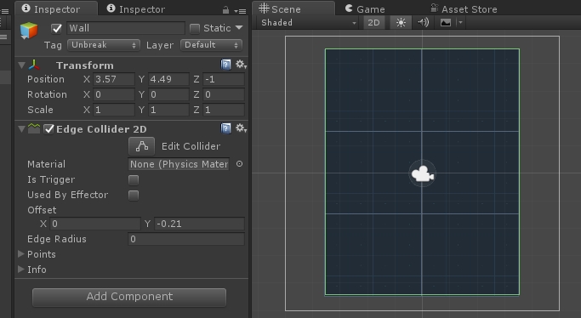Open Inspector panel options menu icon
The height and width of the screenshot is (318, 581).
pyautogui.click(x=240, y=11)
